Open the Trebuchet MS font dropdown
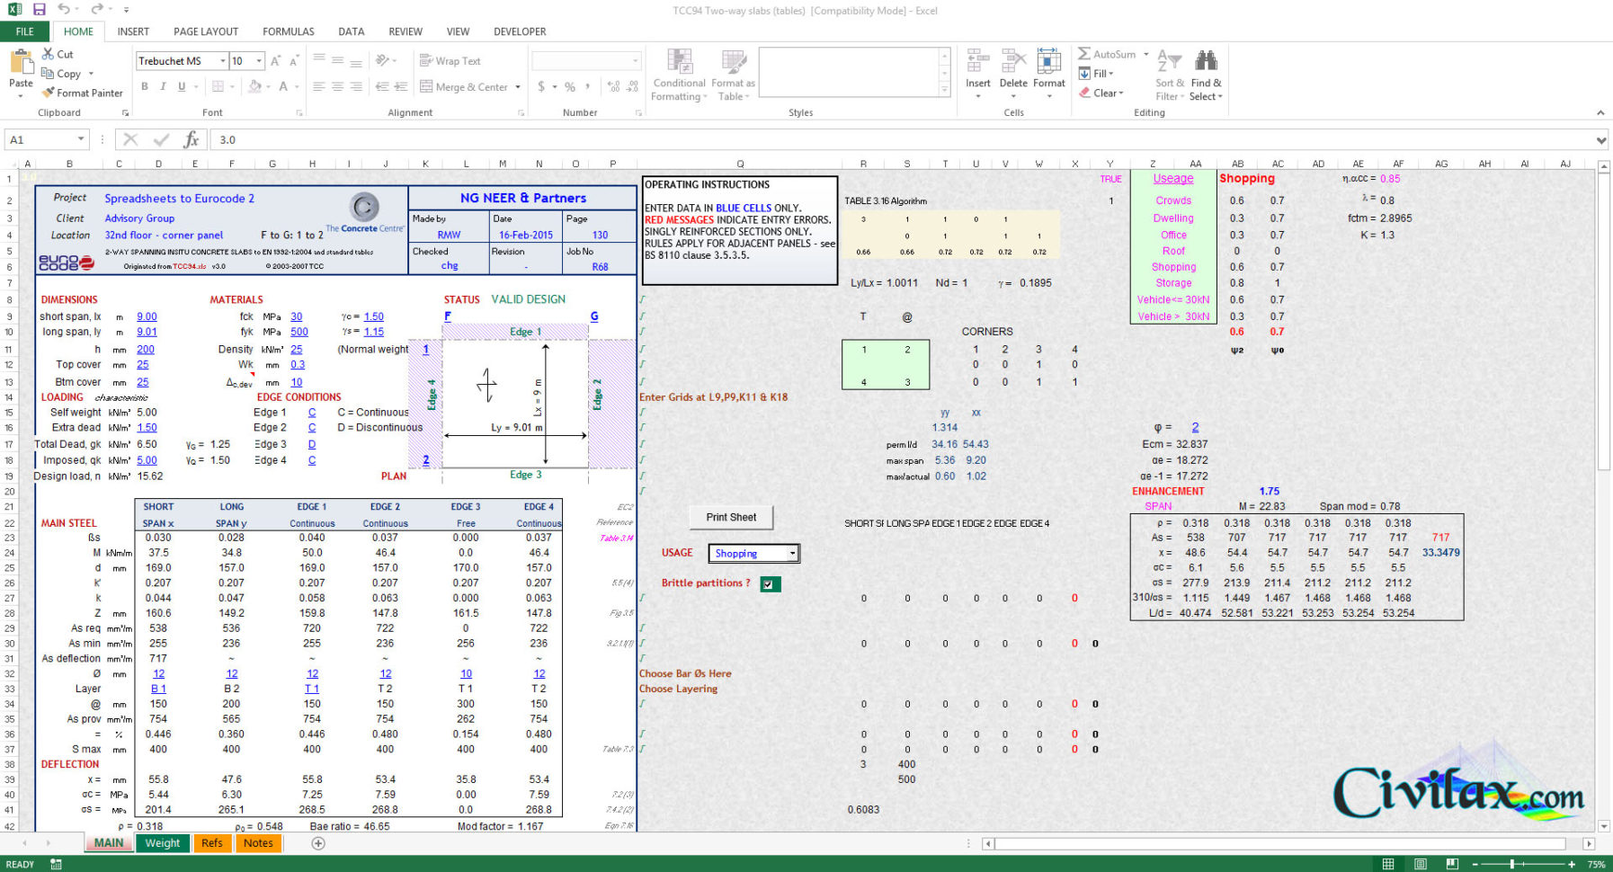This screenshot has height=872, width=1613. click(223, 60)
